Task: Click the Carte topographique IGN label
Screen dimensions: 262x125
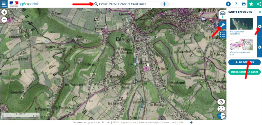Action: click(240, 53)
